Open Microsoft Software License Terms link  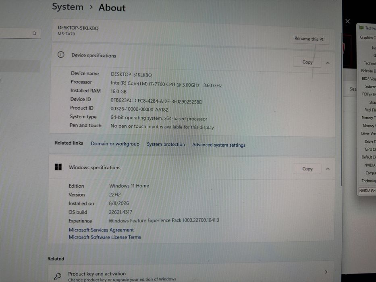[105, 237]
